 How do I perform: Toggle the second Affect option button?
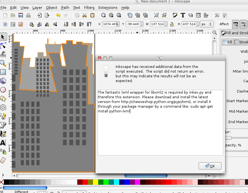pos(243,24)
